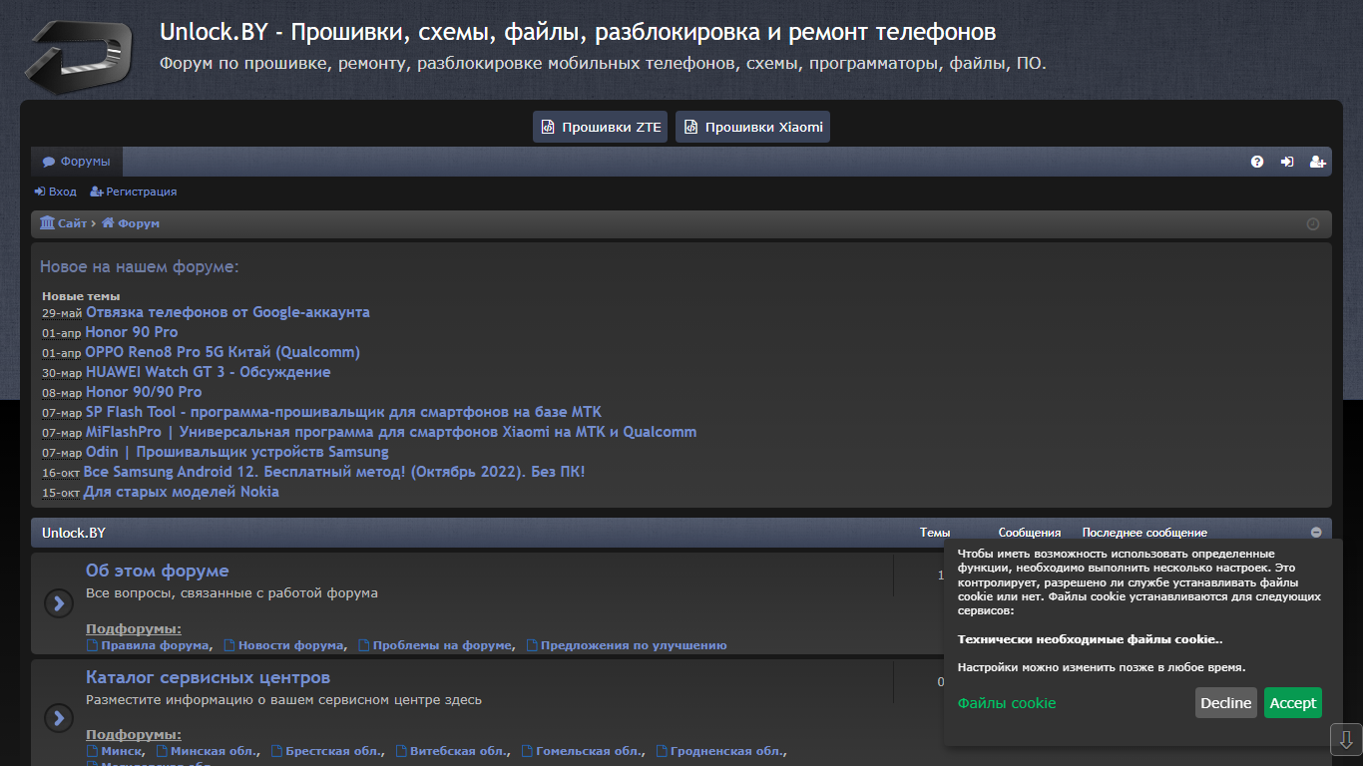Click the Регистрация link
The image size is (1363, 766).
point(133,191)
